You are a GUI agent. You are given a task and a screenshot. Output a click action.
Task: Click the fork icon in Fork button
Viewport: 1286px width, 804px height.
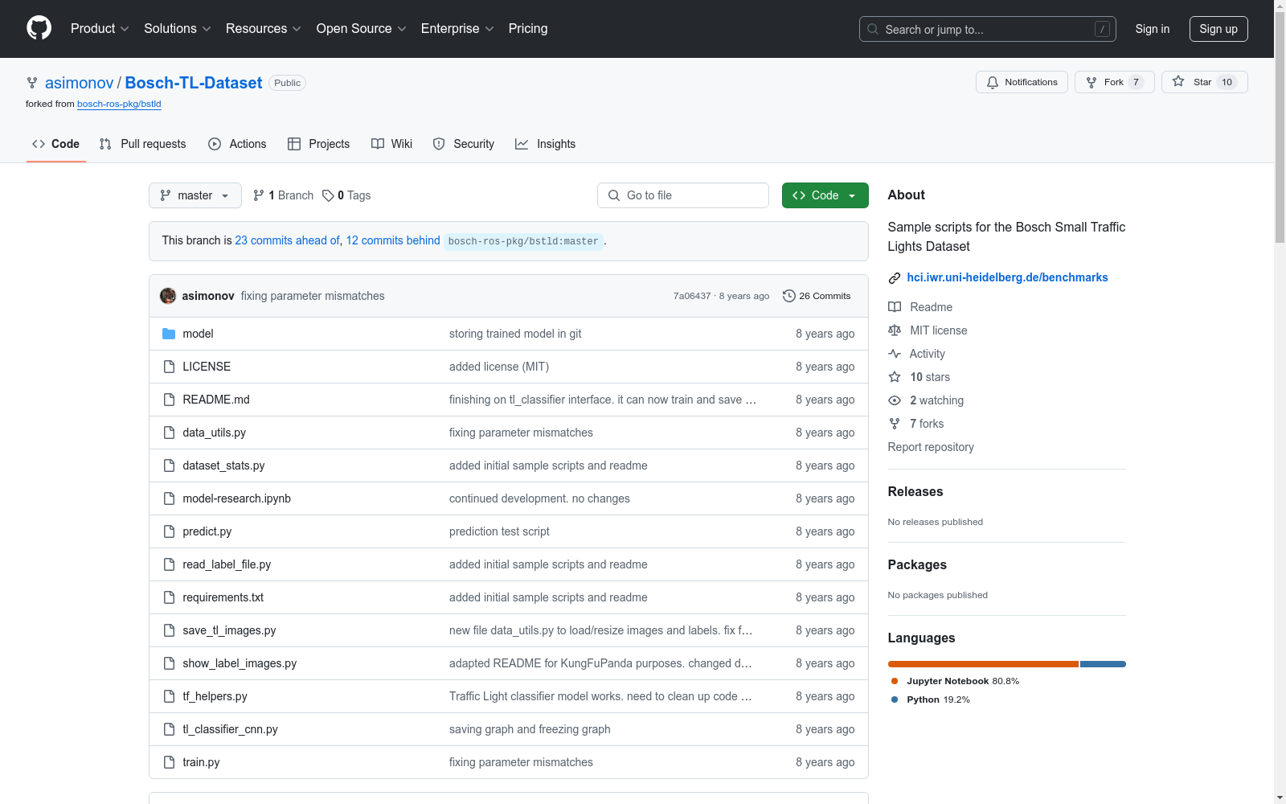point(1091,82)
